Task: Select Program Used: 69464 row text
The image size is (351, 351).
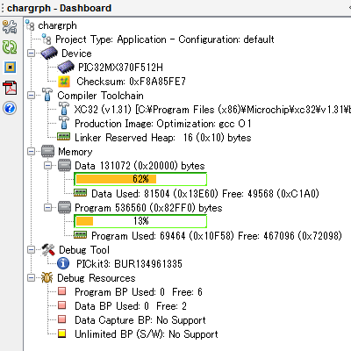Action: coord(217,236)
